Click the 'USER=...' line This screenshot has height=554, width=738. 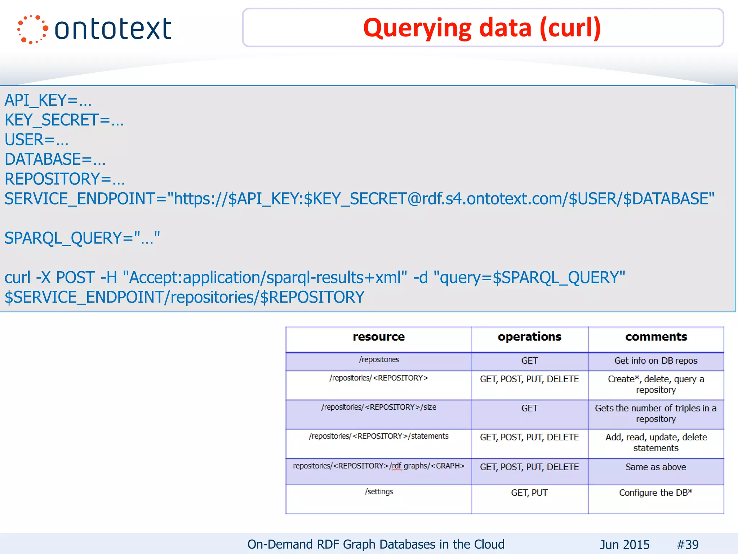36,140
